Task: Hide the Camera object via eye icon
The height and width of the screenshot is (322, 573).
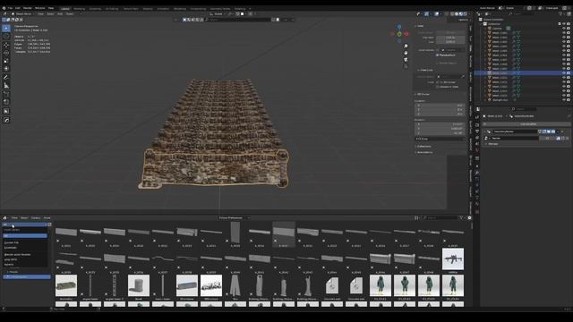Action: click(x=564, y=29)
